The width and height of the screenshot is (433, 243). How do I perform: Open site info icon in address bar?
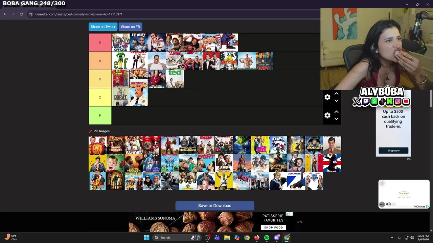[31, 14]
